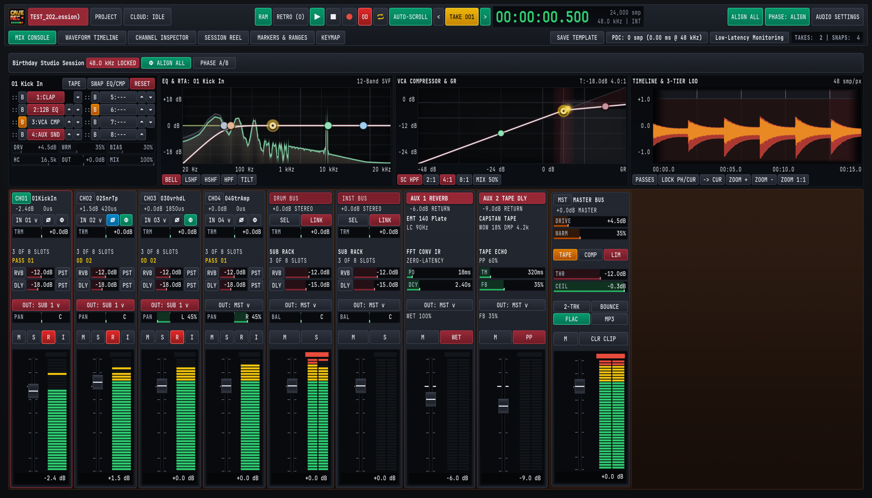Click the 00:00:00.500 timecode display
Viewport: 872px width, 498px height.
pos(542,17)
